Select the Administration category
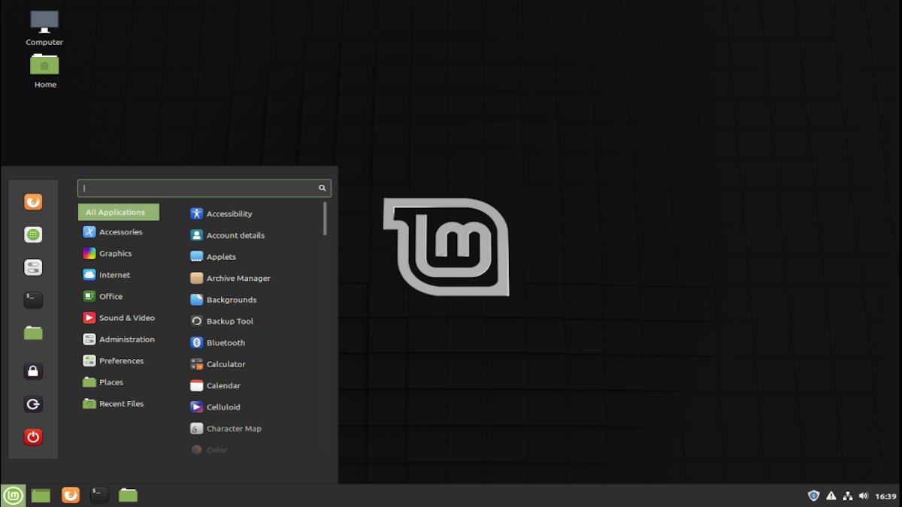The width and height of the screenshot is (902, 507). [119, 340]
